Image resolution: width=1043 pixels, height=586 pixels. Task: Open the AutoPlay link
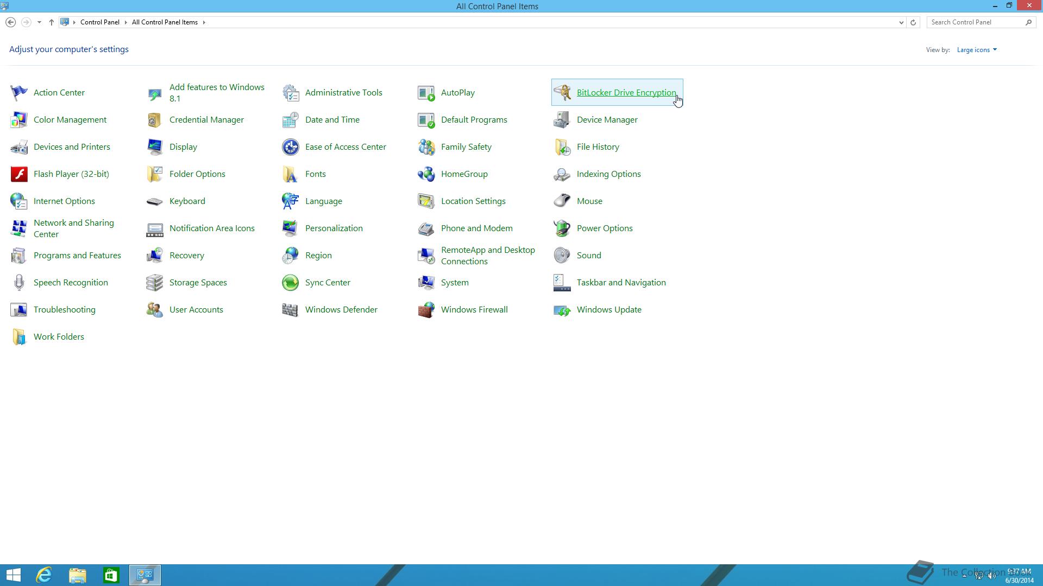[x=458, y=93]
